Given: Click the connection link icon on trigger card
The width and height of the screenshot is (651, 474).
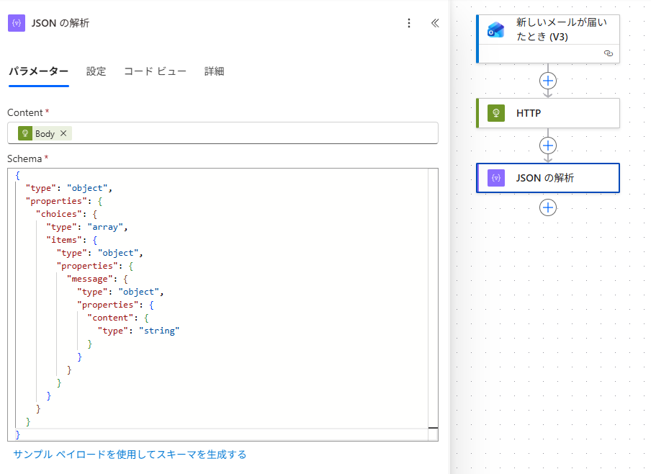Looking at the screenshot, I should point(608,53).
